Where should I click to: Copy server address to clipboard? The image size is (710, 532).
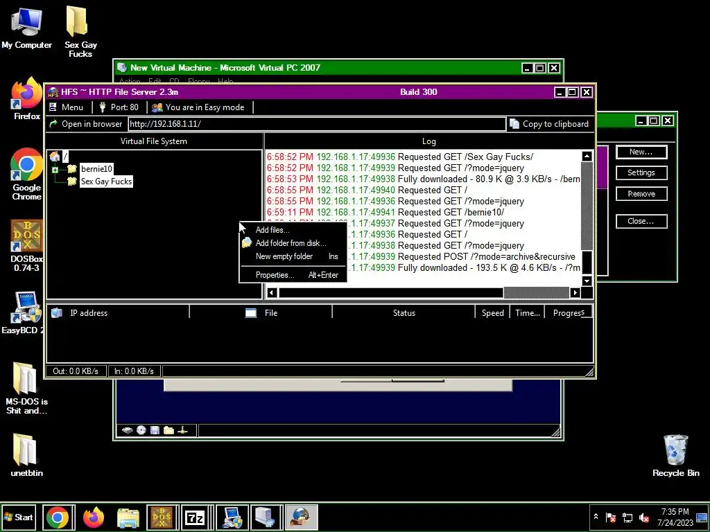(549, 124)
